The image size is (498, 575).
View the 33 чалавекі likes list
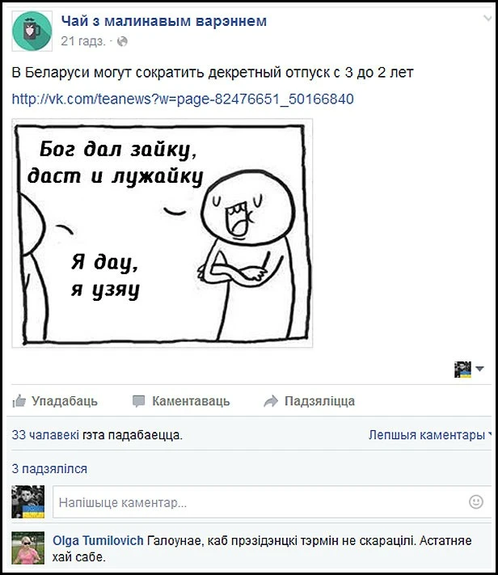click(45, 435)
